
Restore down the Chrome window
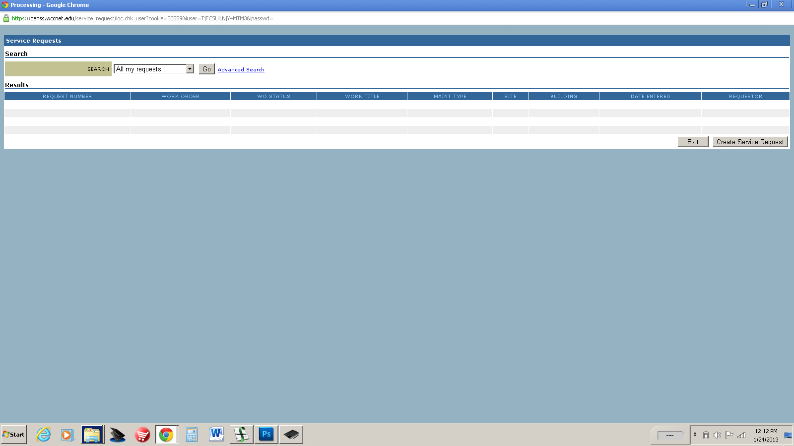point(765,4)
